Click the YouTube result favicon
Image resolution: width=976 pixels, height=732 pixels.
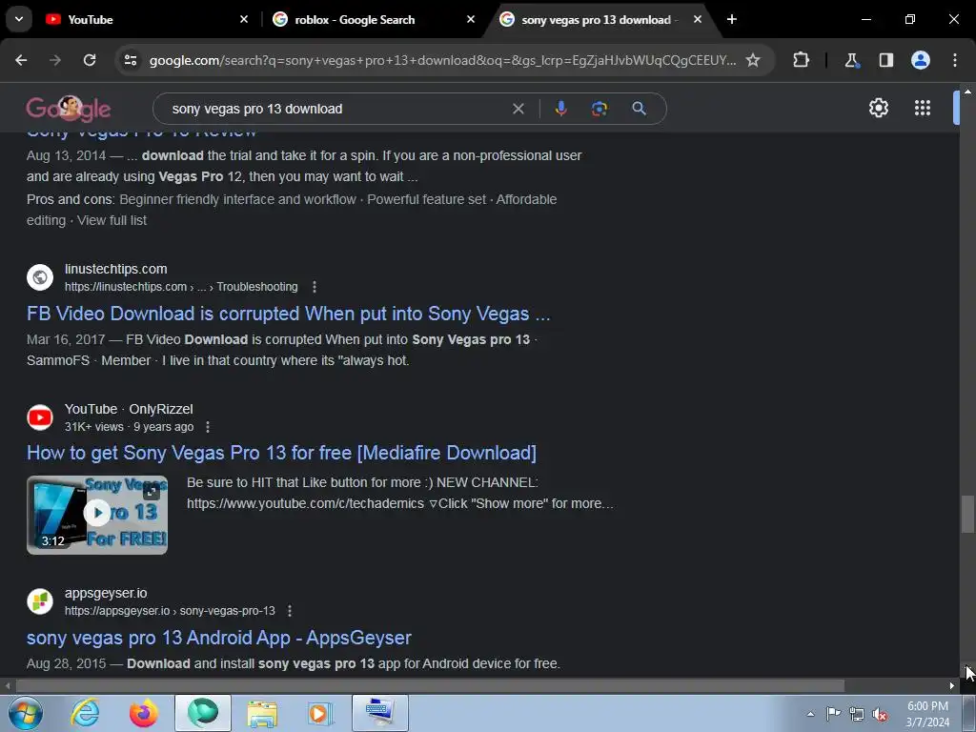[40, 417]
